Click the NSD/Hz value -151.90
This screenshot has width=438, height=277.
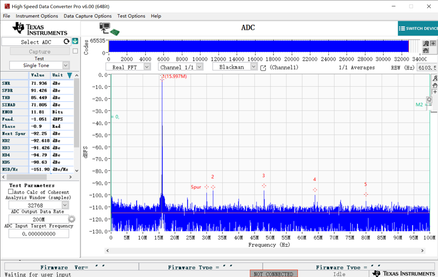click(39, 169)
